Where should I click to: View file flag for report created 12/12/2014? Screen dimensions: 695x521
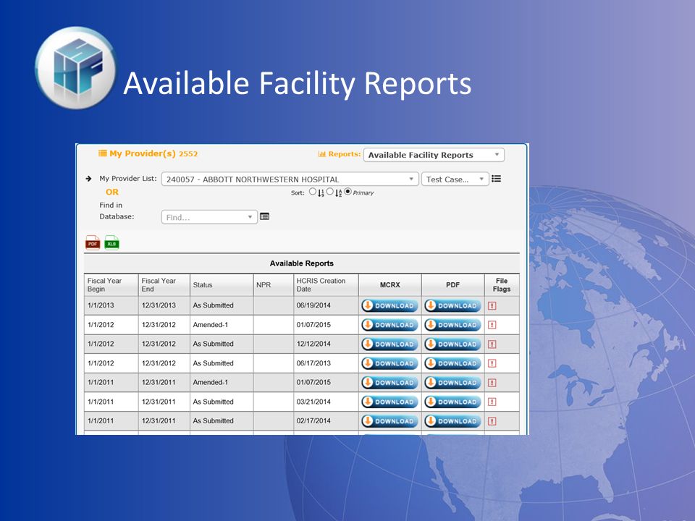coord(492,344)
